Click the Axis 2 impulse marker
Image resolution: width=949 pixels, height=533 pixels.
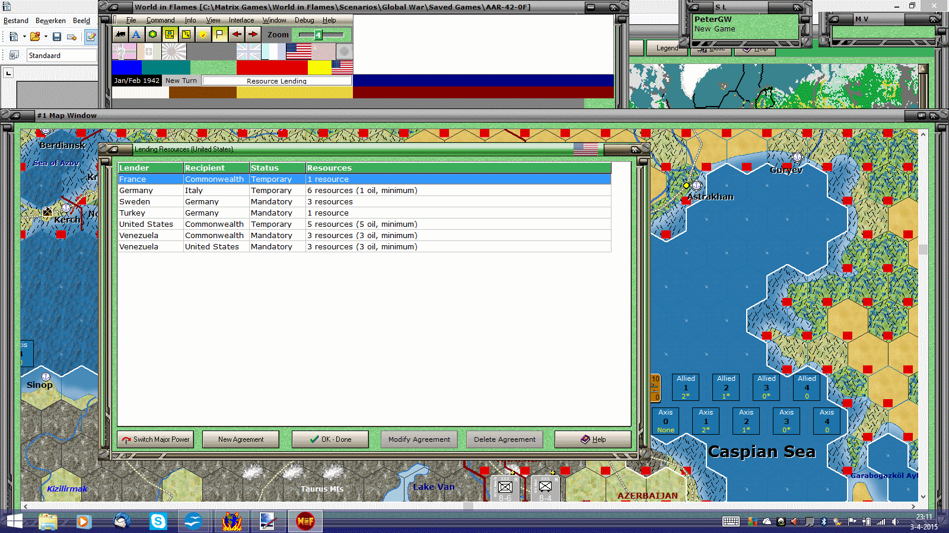pos(746,421)
